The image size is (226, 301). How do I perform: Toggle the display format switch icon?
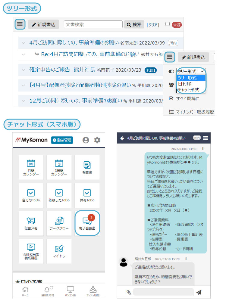[171, 71]
